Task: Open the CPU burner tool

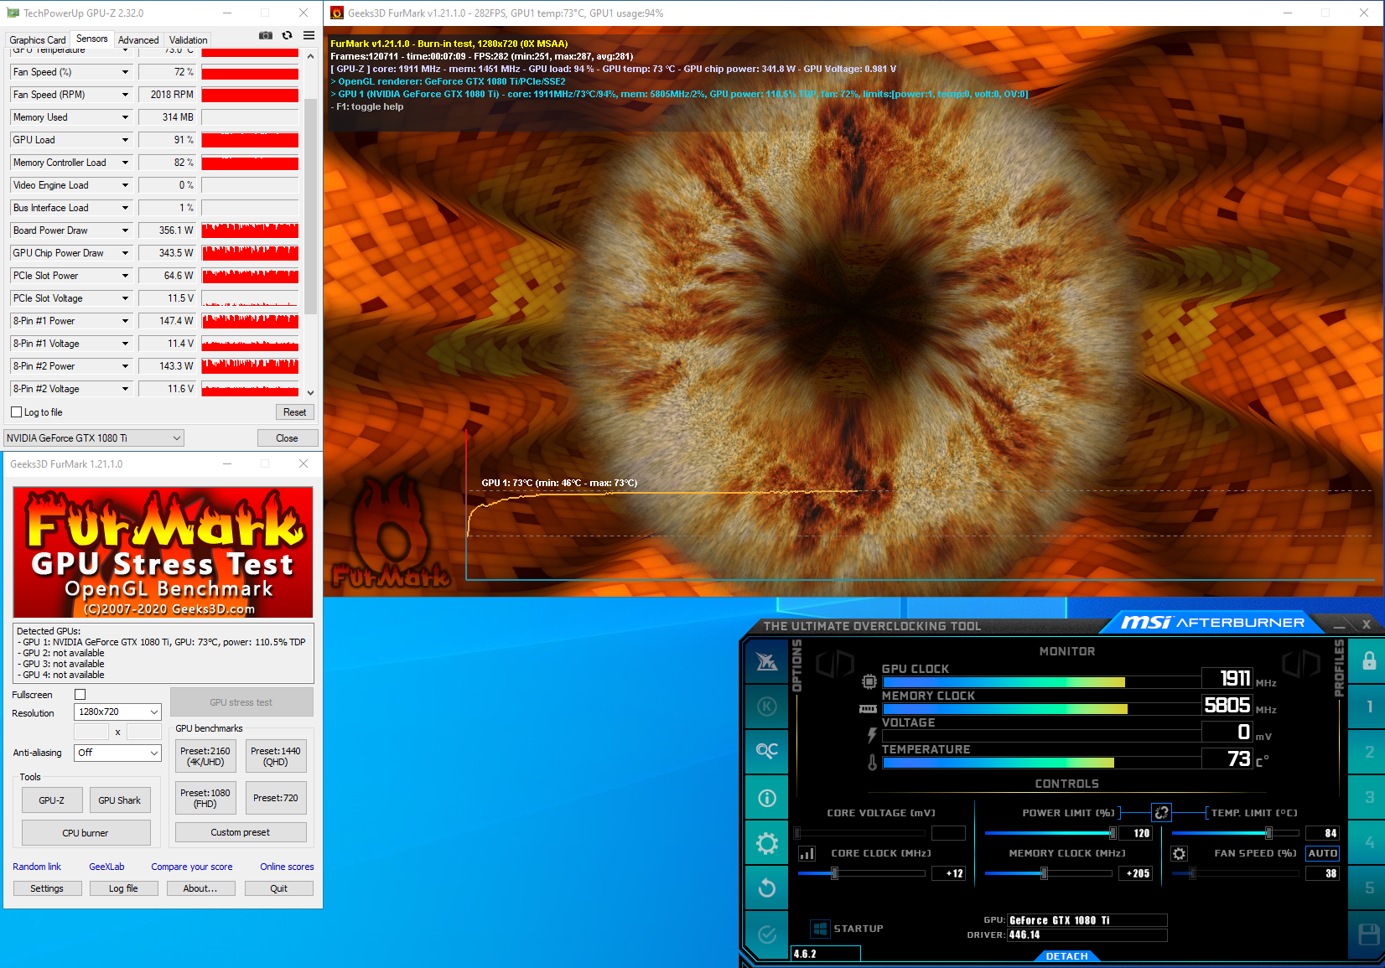Action: [x=86, y=833]
